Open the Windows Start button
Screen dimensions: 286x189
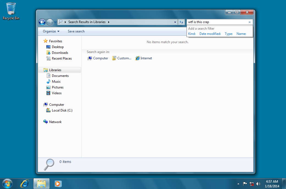coord(7,184)
